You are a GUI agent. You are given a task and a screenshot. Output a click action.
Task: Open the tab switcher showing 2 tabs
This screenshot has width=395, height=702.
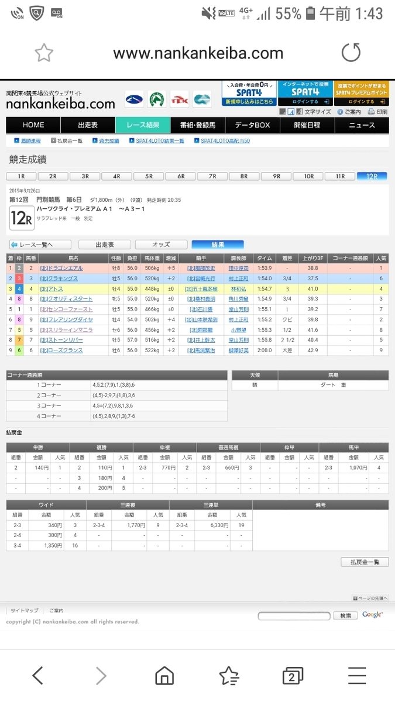tap(292, 676)
